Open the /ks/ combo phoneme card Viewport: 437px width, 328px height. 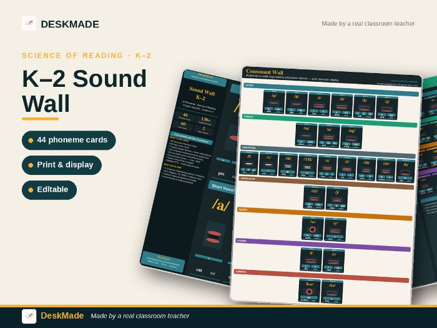(x=332, y=292)
